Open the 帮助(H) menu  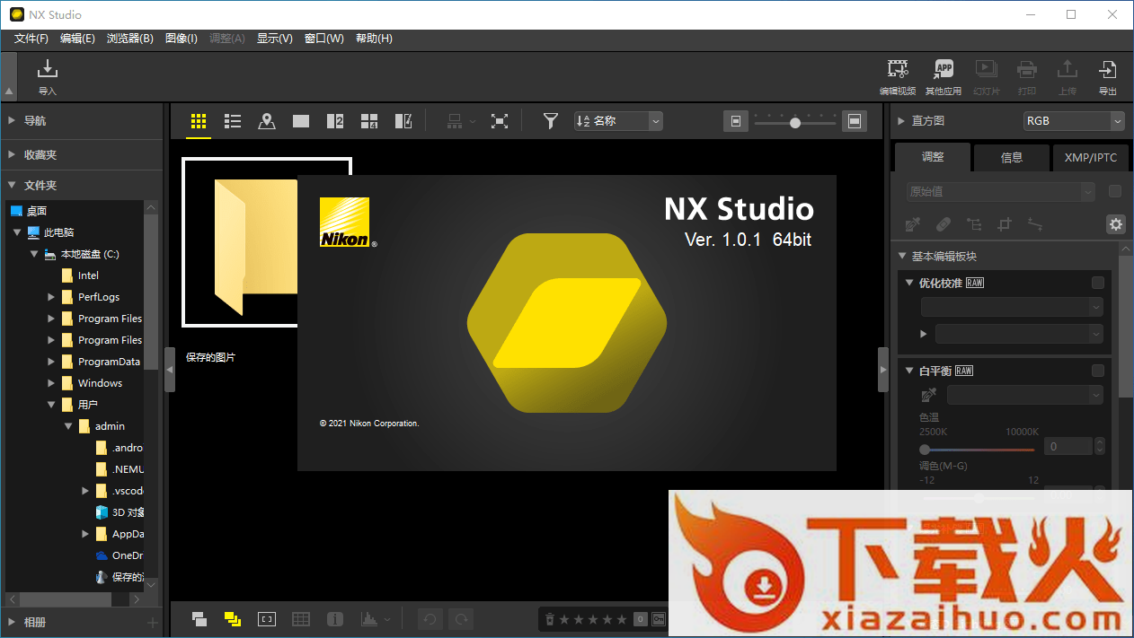[374, 39]
